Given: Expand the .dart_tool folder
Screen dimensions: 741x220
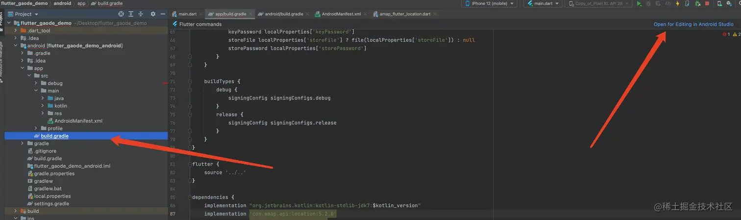Looking at the screenshot, I should click(x=16, y=30).
